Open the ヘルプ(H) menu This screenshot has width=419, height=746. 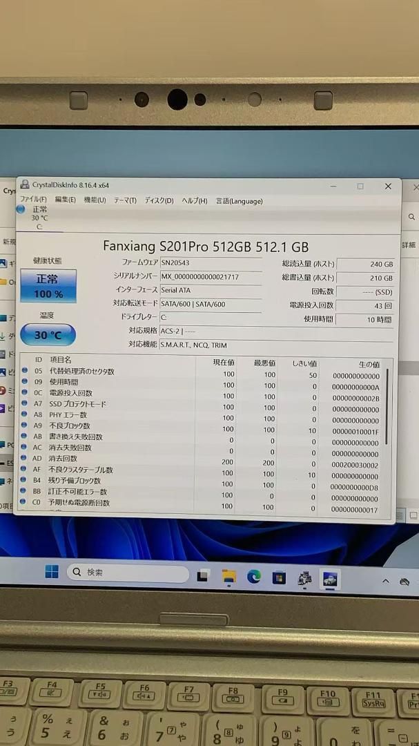point(195,201)
